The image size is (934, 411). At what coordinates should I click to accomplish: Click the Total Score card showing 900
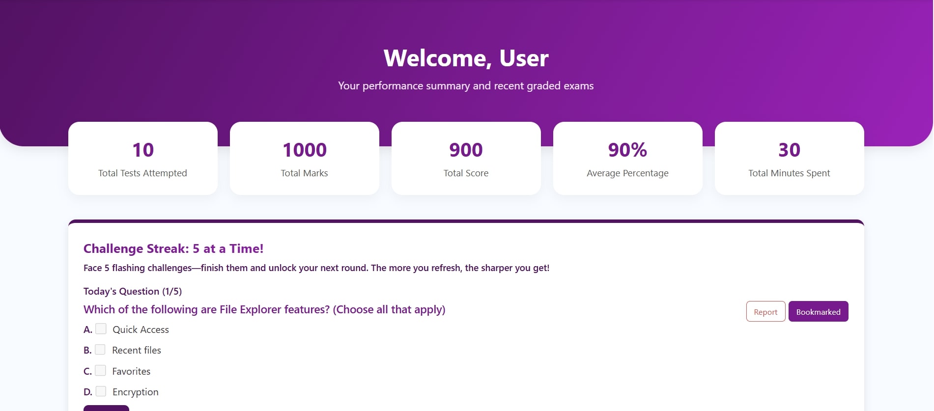466,159
